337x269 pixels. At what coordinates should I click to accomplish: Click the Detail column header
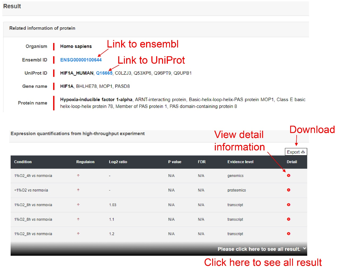[x=292, y=162]
